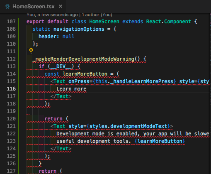Close the HomeScreen.tsx tab

61,6
